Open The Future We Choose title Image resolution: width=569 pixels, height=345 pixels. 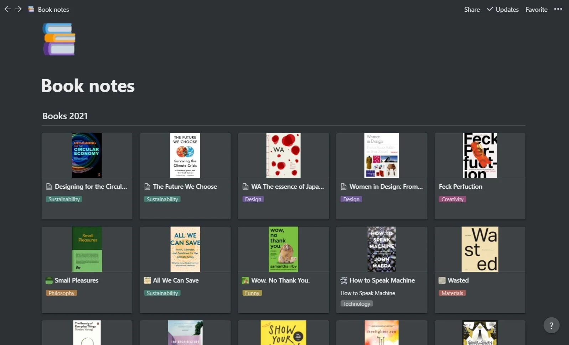tap(185, 187)
